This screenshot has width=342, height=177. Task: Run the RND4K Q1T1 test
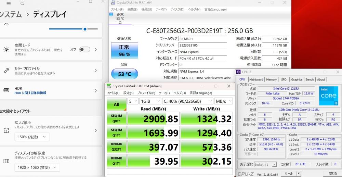pos(117,161)
